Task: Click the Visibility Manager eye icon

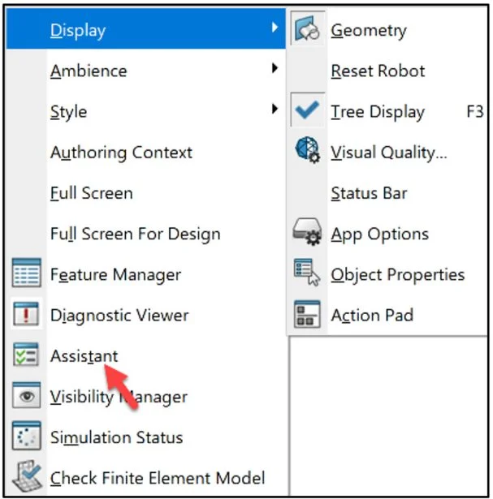Action: click(x=26, y=397)
